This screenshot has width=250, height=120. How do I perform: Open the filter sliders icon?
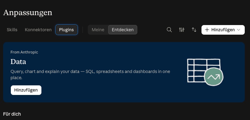pyautogui.click(x=182, y=30)
